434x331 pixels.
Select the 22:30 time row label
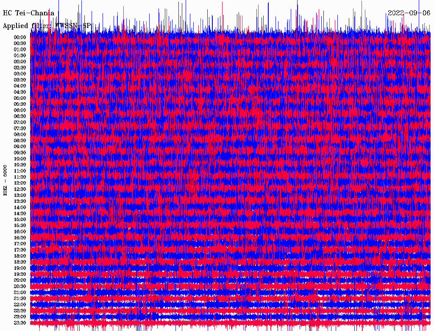coord(20,311)
